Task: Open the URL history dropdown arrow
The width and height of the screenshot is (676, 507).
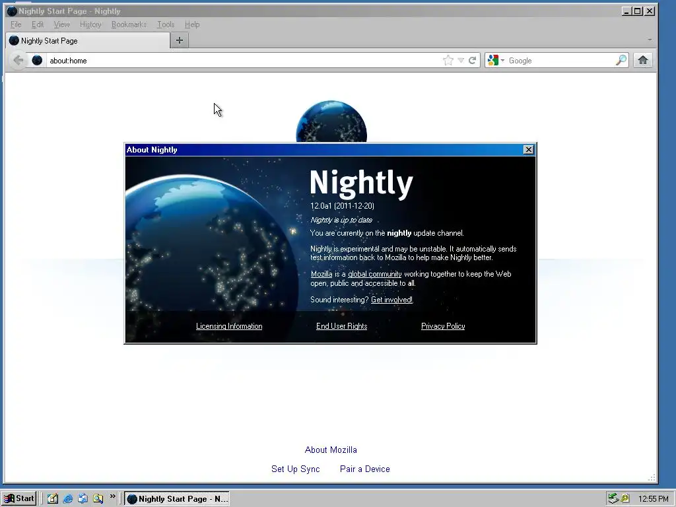Action: click(x=461, y=60)
